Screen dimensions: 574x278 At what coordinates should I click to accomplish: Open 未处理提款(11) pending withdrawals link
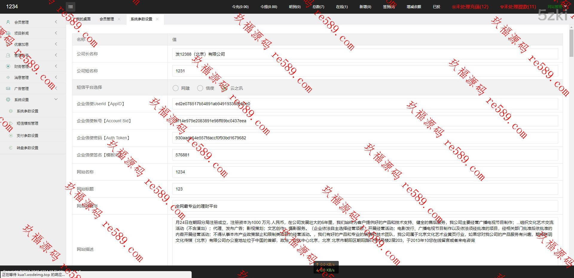click(518, 7)
